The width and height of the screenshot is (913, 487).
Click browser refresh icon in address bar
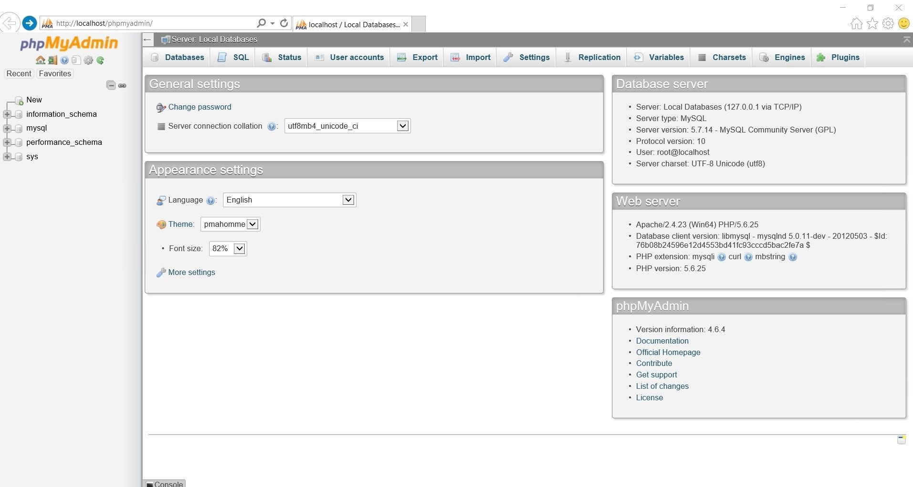[x=284, y=23]
